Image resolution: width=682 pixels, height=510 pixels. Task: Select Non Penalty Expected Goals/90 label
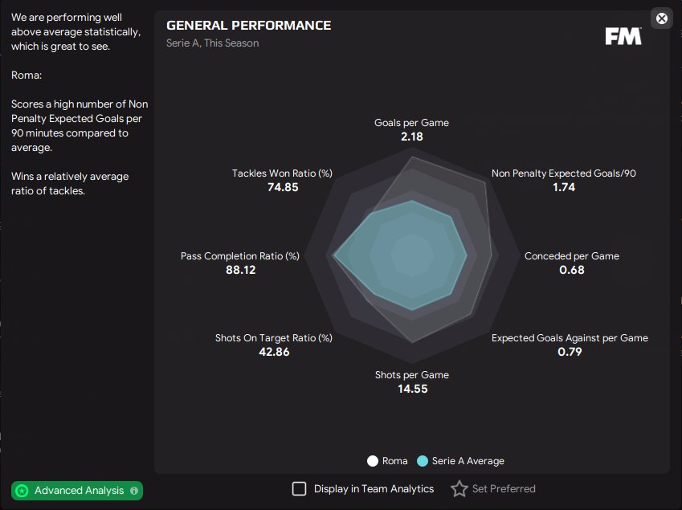coord(563,173)
